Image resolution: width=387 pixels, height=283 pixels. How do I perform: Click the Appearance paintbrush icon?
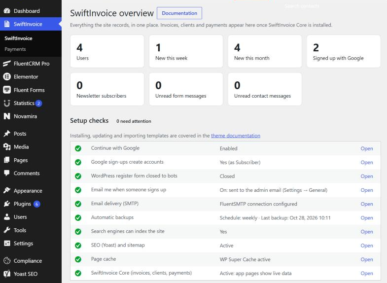click(7, 190)
